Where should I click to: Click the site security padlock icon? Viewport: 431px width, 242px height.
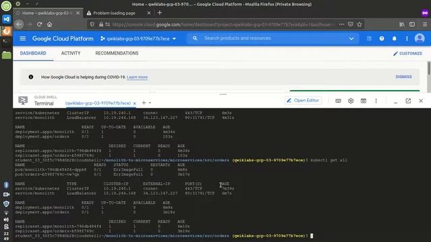(101, 24)
